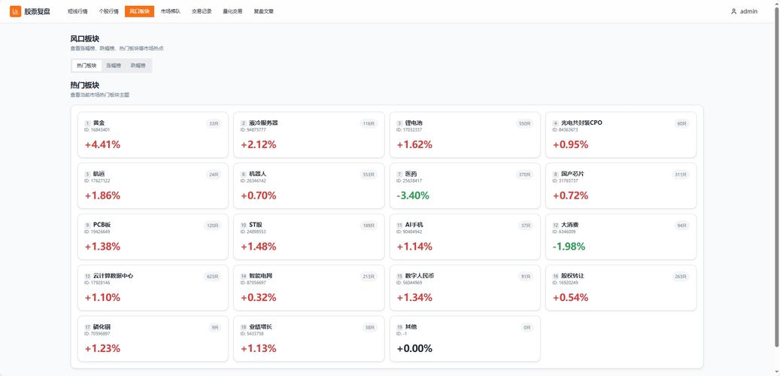Image resolution: width=780 pixels, height=376 pixels.
Task: Open the 股权转让 sector card
Action: 621,288
